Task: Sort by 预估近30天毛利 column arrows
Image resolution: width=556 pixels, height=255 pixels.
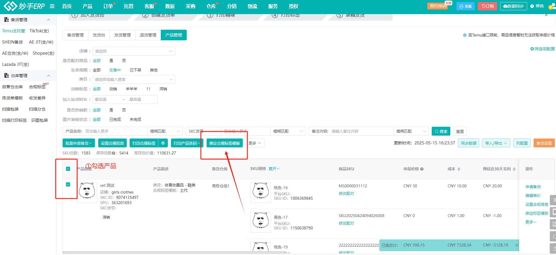Action: tap(514, 169)
